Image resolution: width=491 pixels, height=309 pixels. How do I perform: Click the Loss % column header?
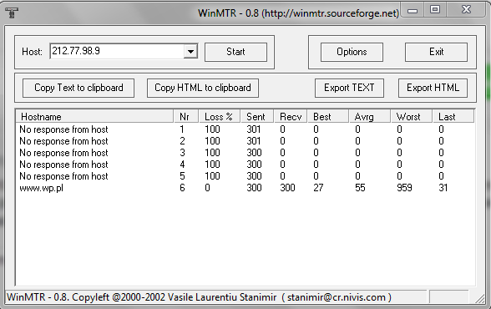(x=220, y=116)
